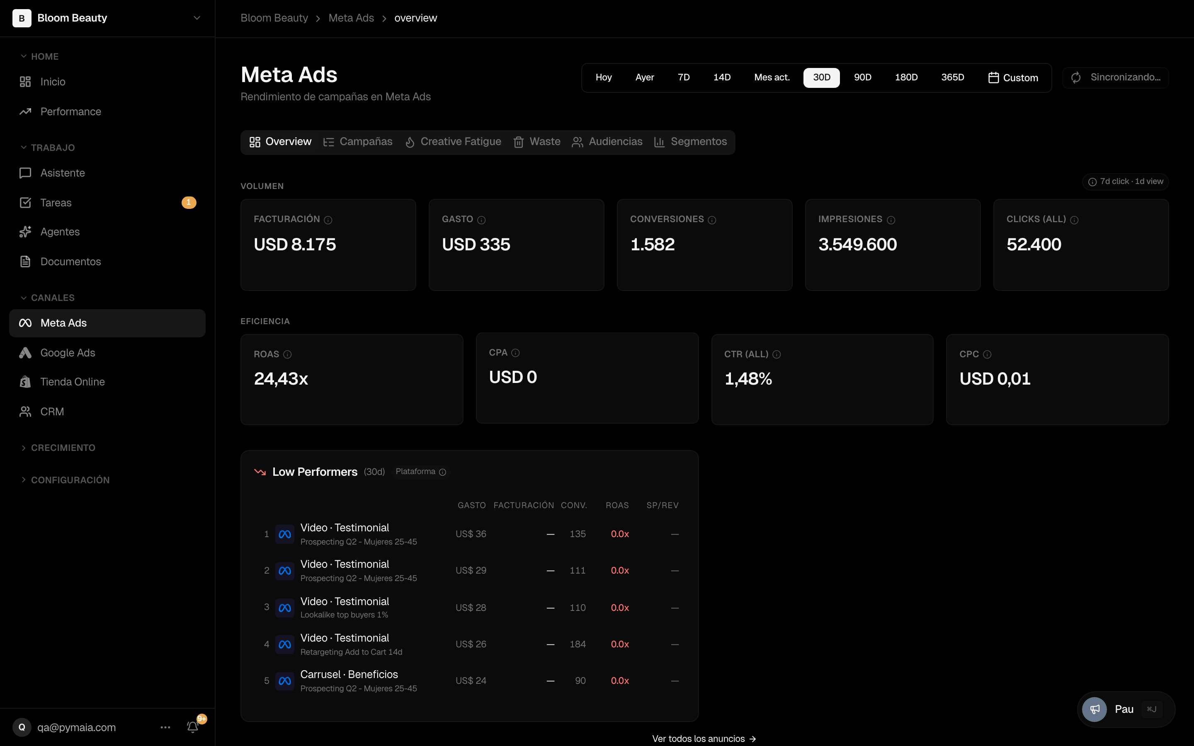1194x746 pixels.
Task: Select the 90D date range
Action: pyautogui.click(x=862, y=78)
